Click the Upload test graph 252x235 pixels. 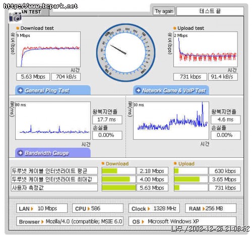pos(206,49)
